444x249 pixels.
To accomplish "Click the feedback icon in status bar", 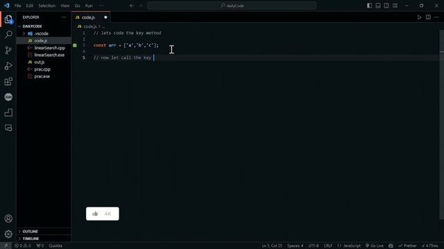I will (391, 246).
